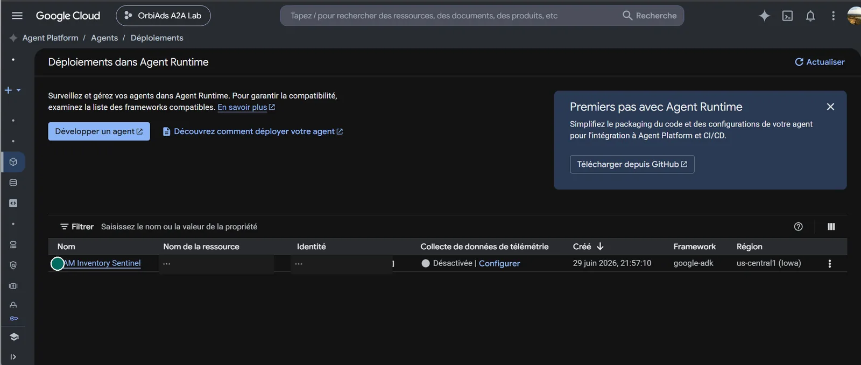Sort by the Identité column header
The width and height of the screenshot is (861, 365).
tap(312, 247)
